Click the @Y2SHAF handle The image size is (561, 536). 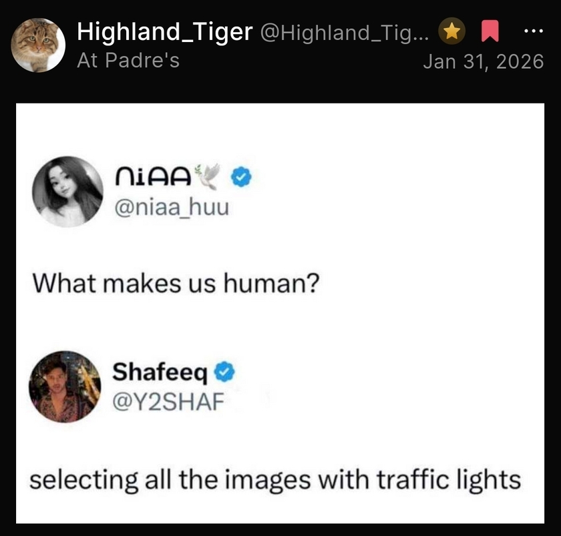[x=168, y=402]
